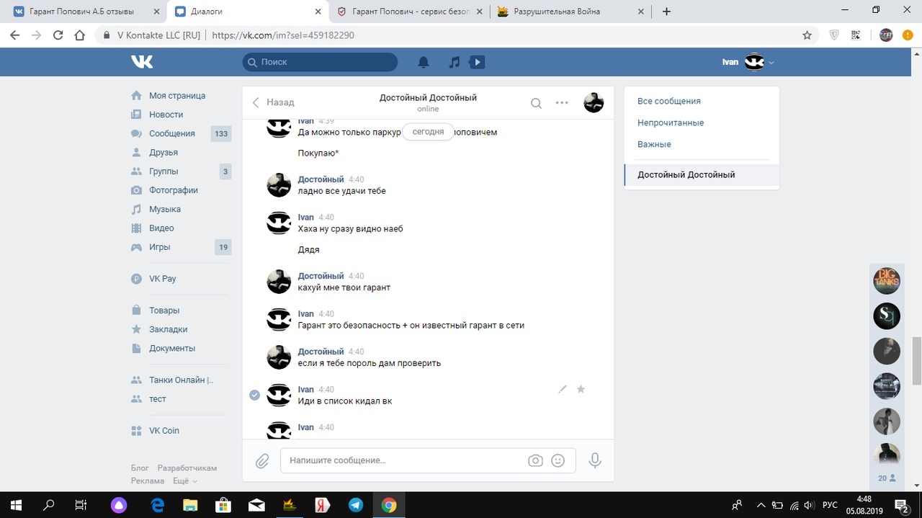
Task: Expand the Ivan profile menu arrow
Action: (x=771, y=63)
